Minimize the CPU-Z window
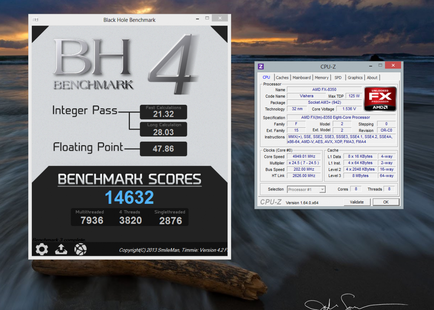Screen dimensions: 434x310 tap(371, 66)
